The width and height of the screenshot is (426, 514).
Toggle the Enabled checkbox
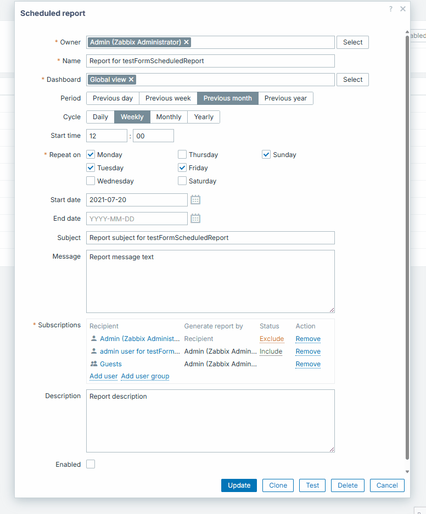tap(91, 465)
